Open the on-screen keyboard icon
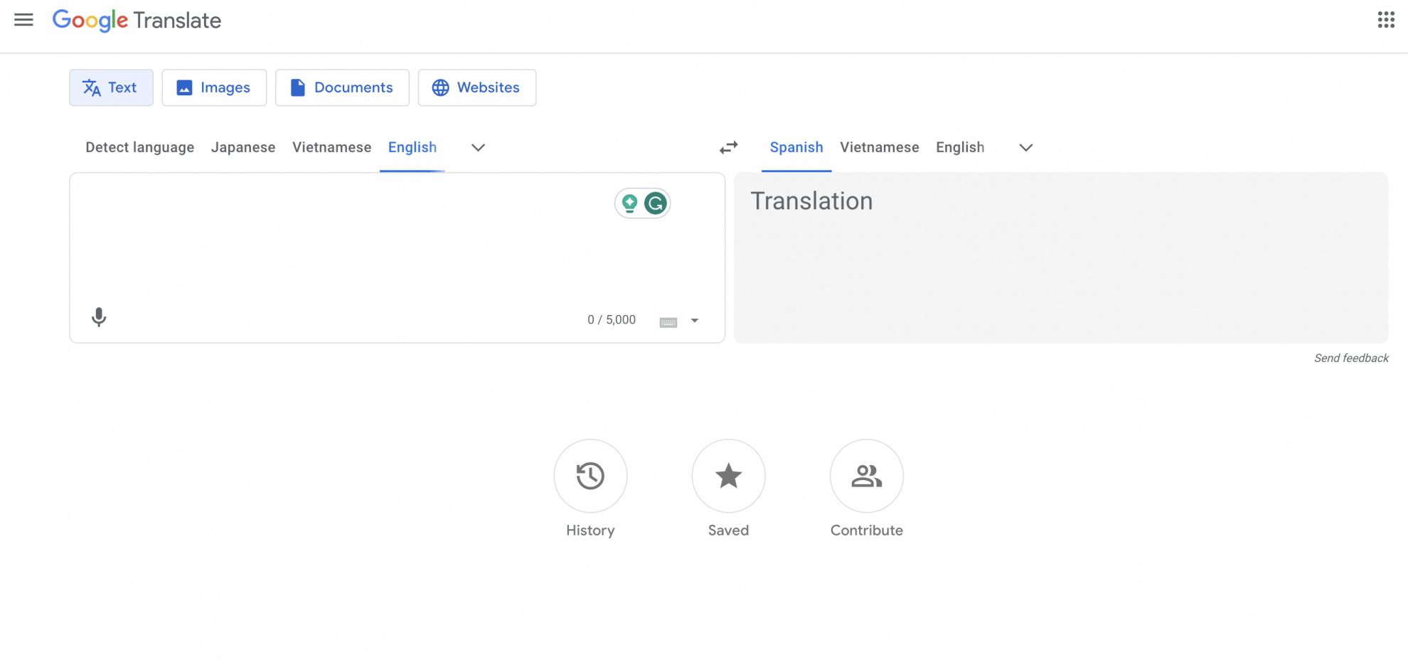 click(667, 320)
